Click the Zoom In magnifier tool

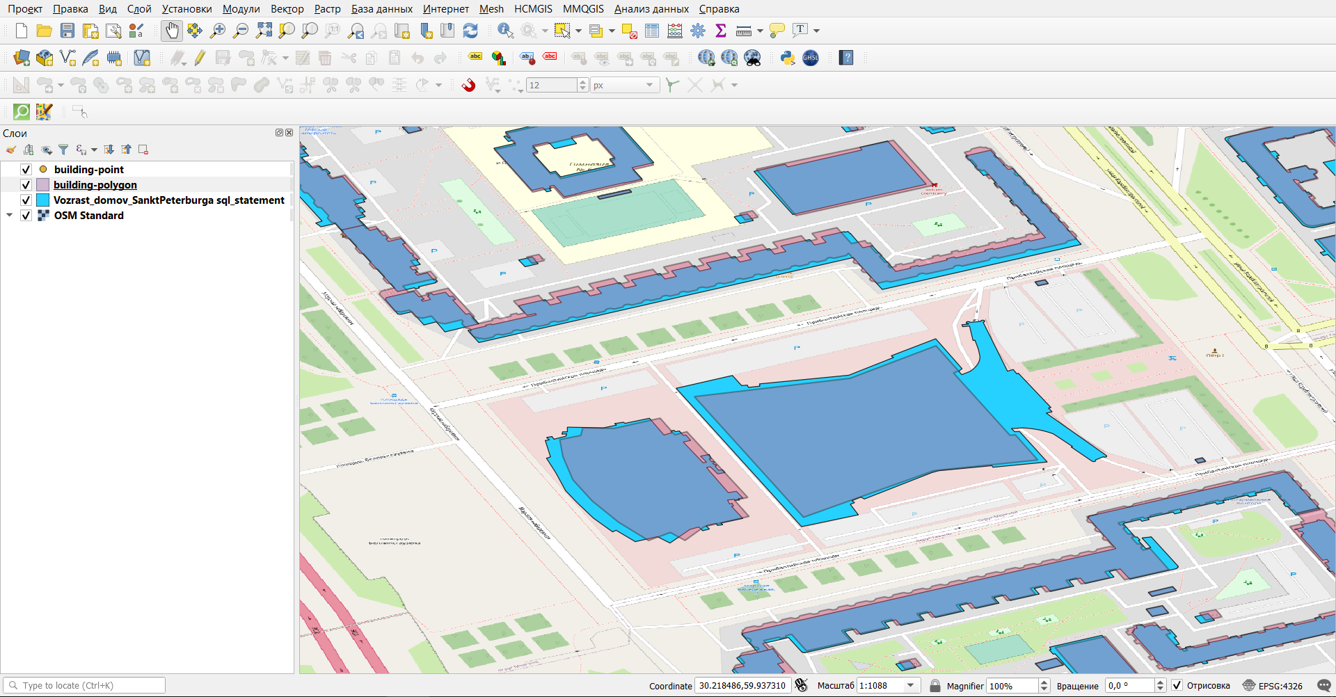(x=218, y=31)
